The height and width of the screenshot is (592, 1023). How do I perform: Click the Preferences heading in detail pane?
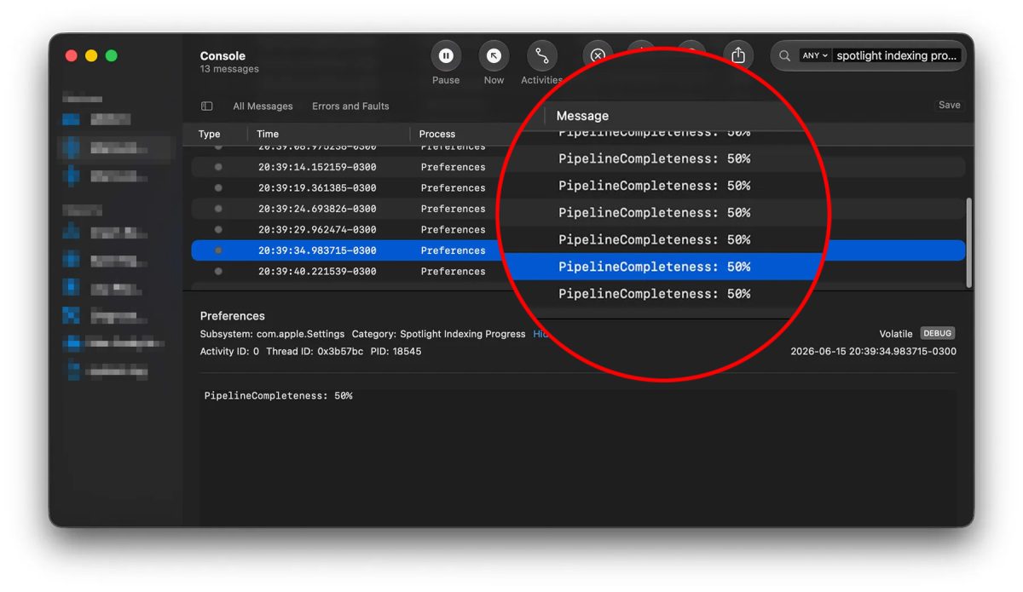click(x=233, y=316)
